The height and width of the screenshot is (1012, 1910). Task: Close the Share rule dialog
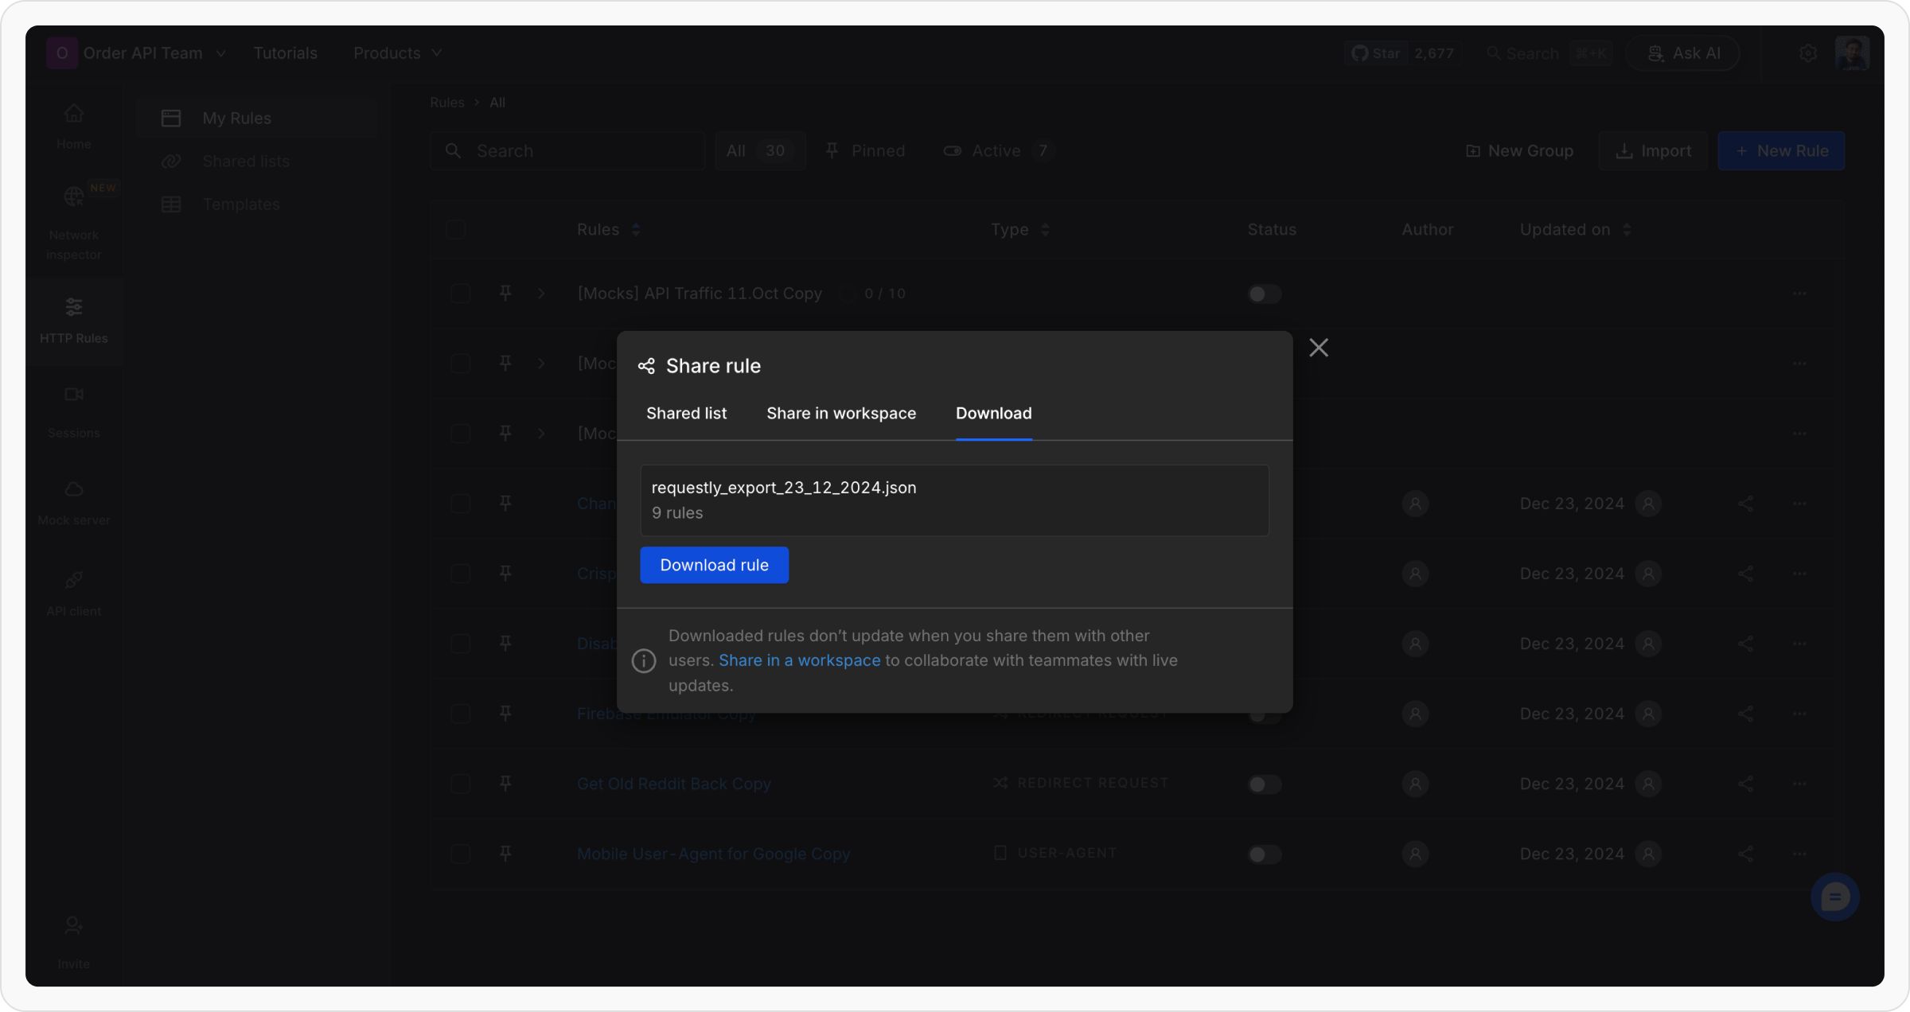point(1319,348)
